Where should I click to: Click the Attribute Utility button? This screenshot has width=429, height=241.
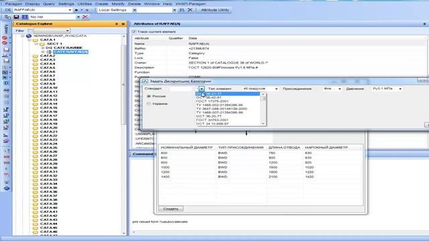(214, 10)
